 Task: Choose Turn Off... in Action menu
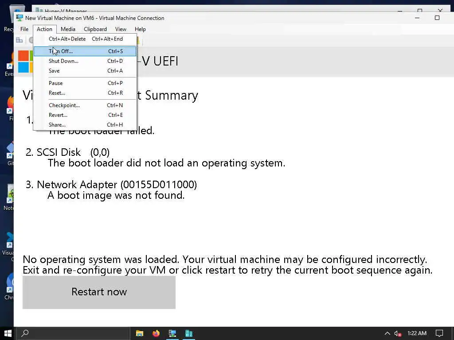click(85, 51)
